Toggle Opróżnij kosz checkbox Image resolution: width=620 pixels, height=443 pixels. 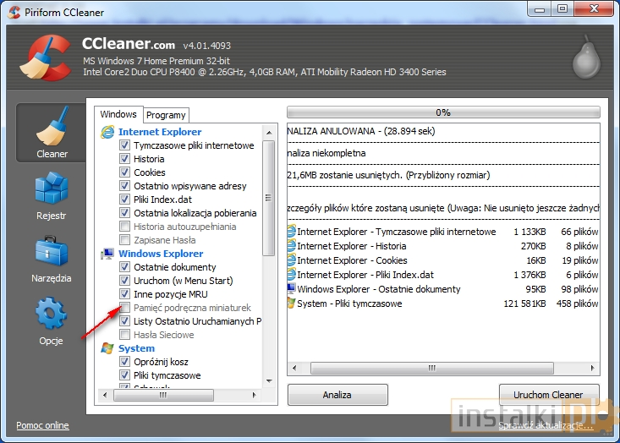pos(124,361)
